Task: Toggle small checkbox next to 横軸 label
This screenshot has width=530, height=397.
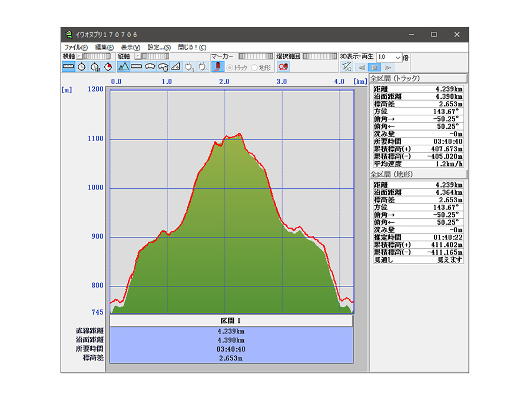Action: [x=79, y=56]
